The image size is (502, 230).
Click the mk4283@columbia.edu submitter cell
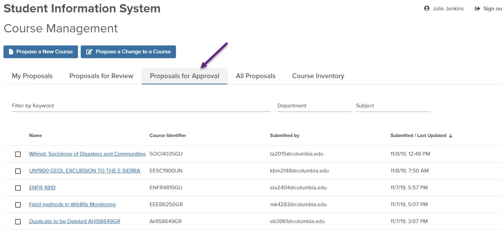click(x=298, y=205)
